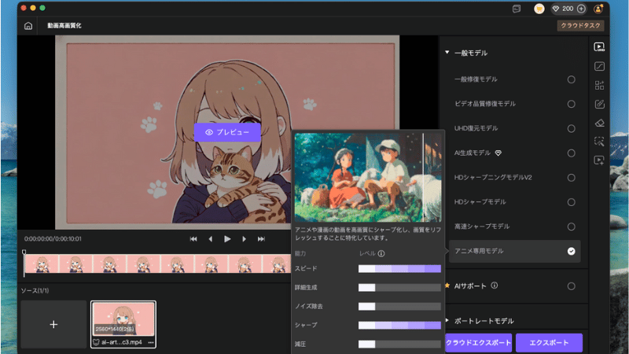Open the edit pencil tool in sidebar
Screen dimensions: 629x354
coord(599,104)
